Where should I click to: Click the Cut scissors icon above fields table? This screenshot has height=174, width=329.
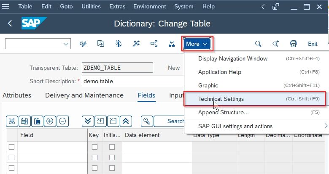point(12,121)
